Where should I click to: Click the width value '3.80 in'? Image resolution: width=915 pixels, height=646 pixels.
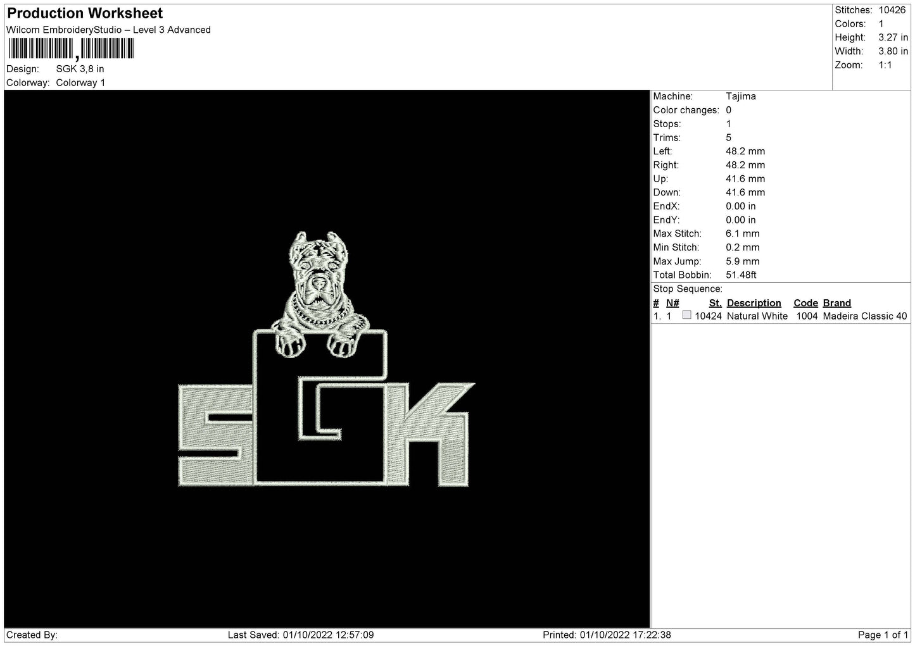893,51
